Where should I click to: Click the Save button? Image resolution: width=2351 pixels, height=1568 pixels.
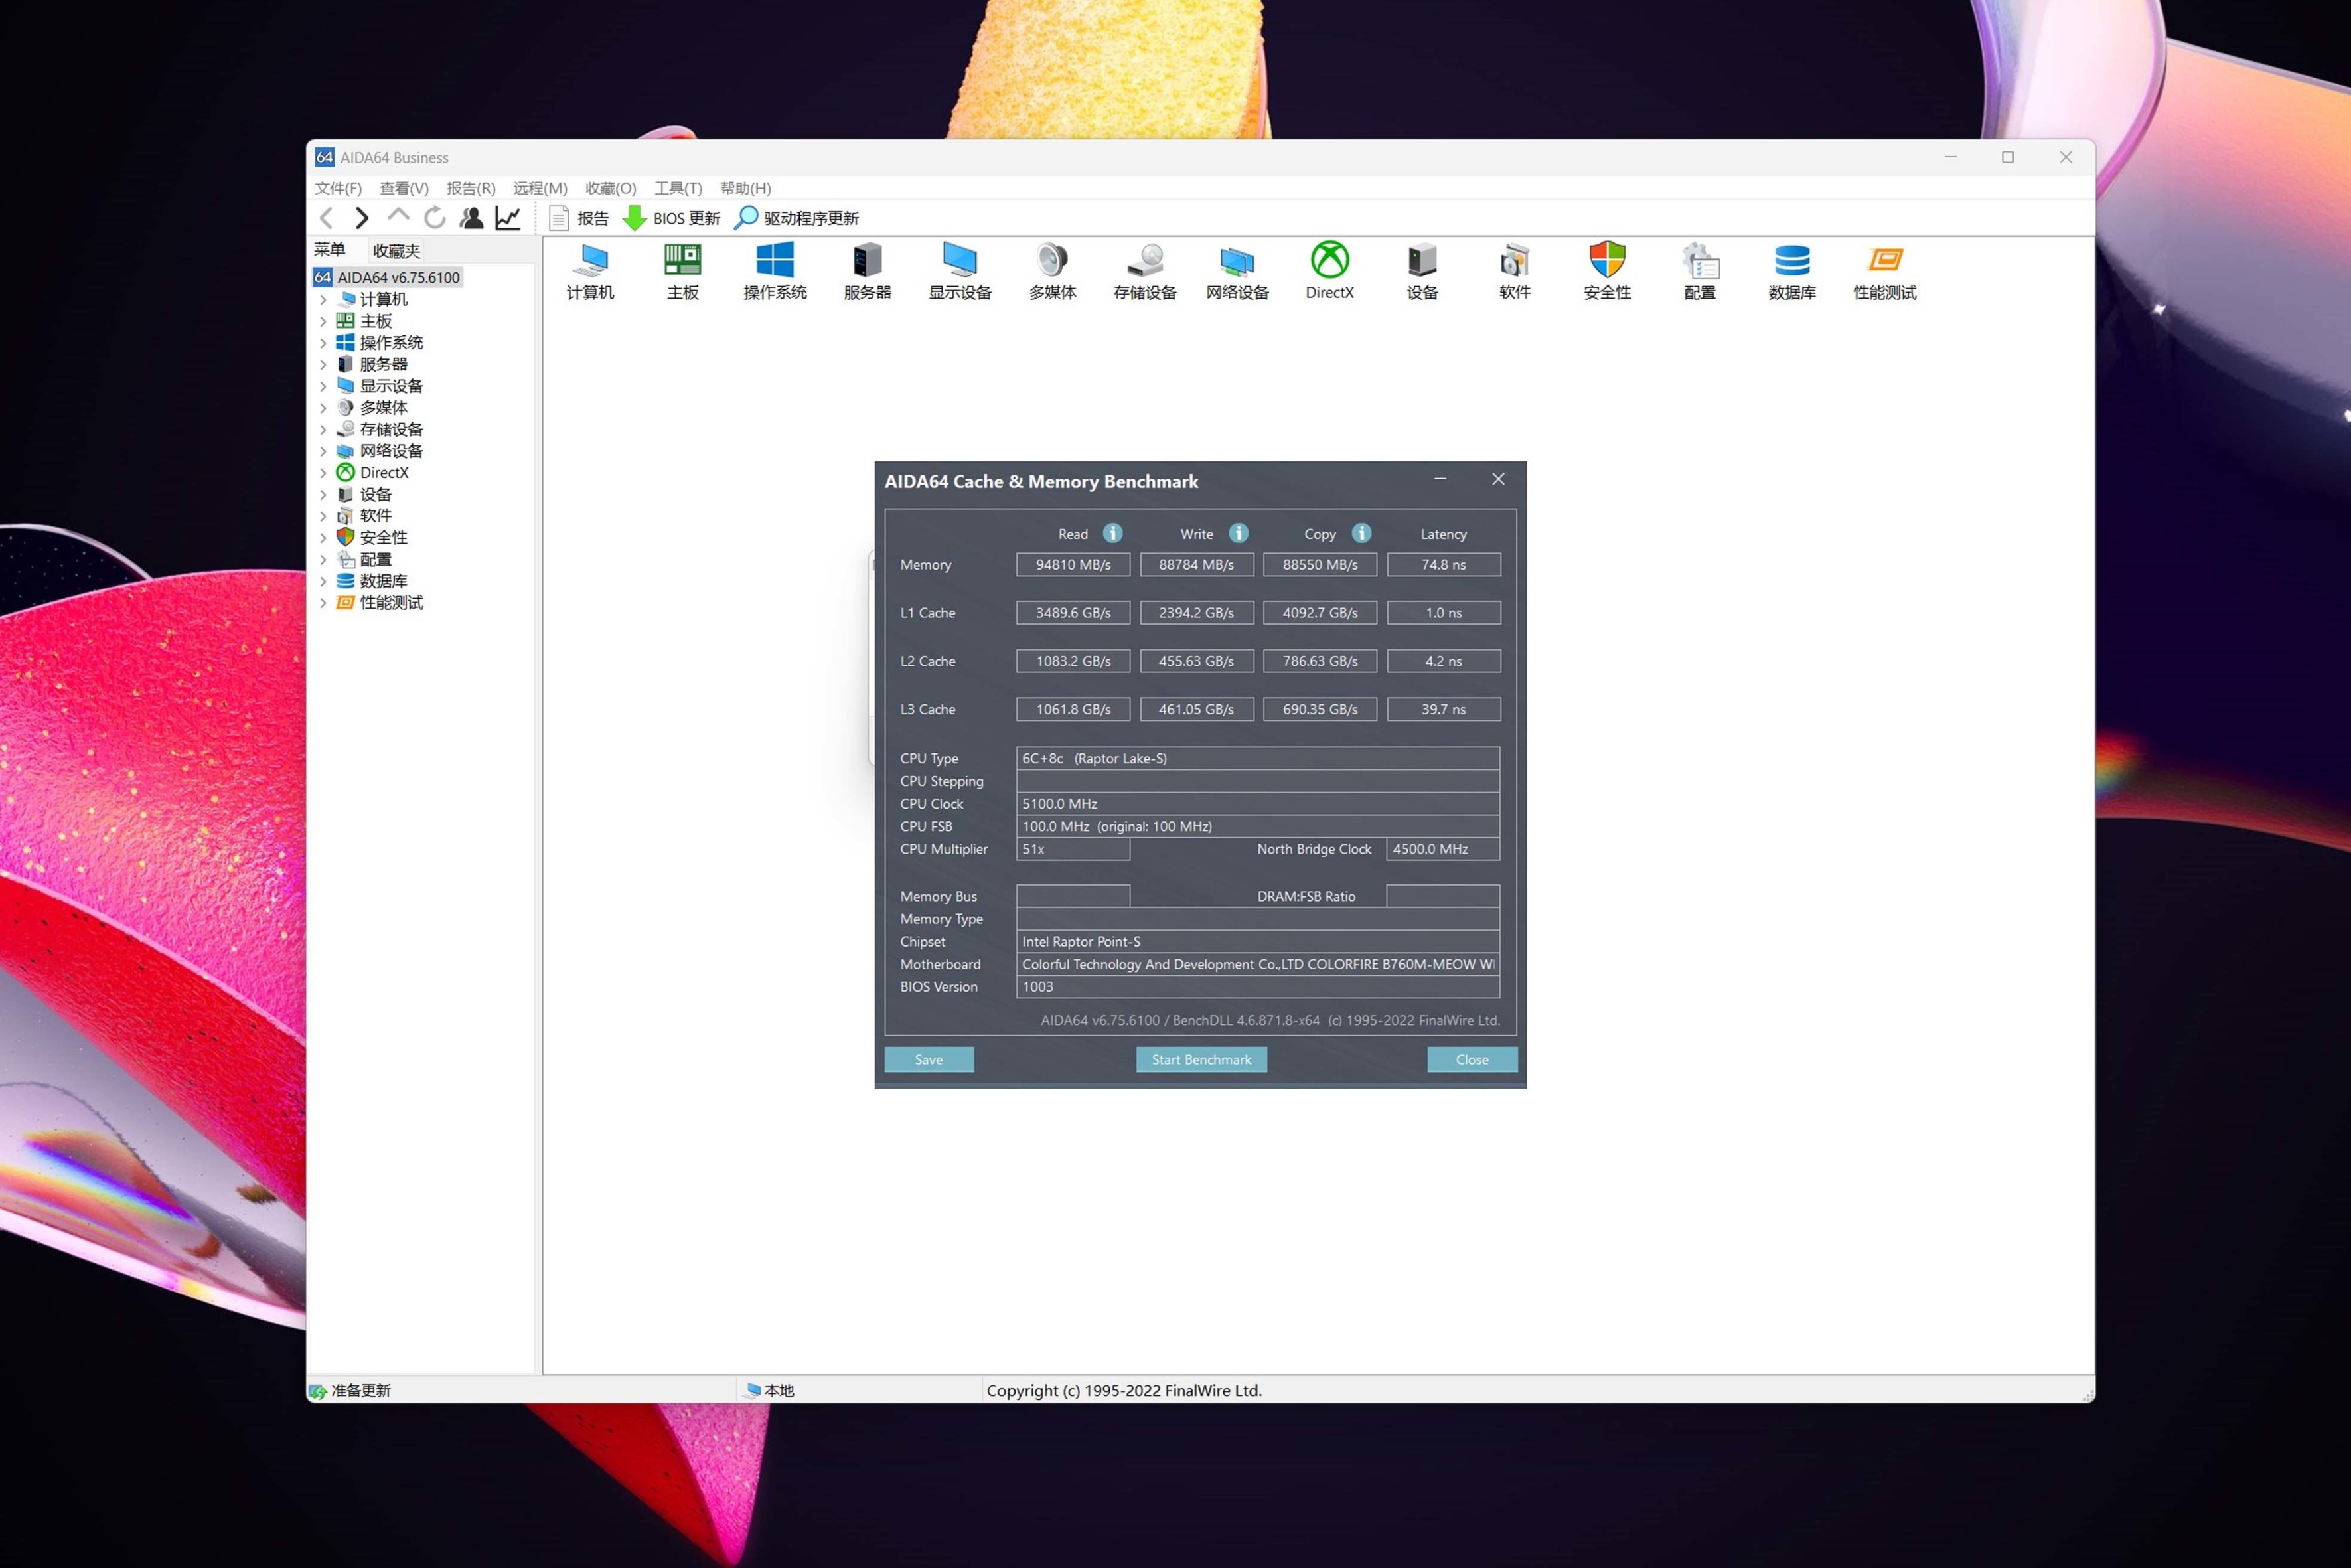[x=928, y=1059]
